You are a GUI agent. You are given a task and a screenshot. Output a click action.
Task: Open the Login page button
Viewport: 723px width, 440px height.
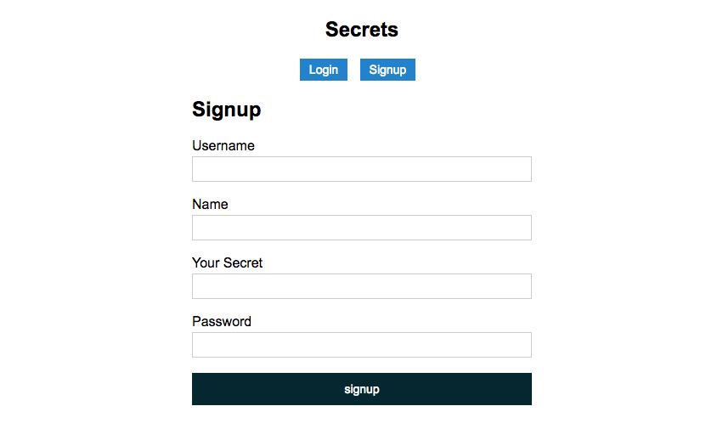(x=323, y=70)
